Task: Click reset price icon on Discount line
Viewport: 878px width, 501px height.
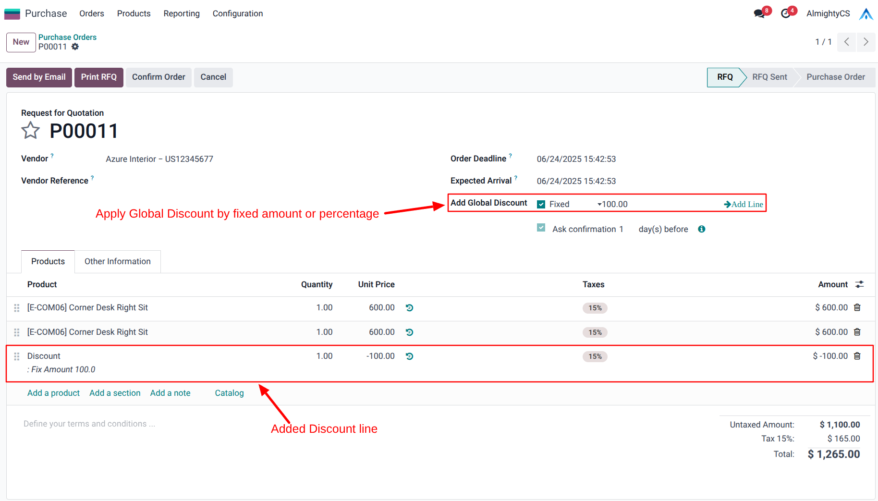Action: 409,356
